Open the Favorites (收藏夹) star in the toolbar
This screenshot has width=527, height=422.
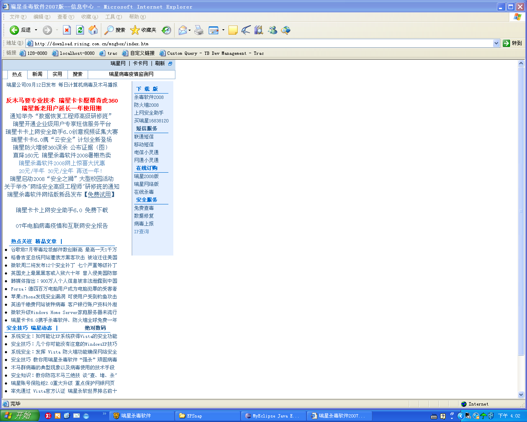(x=143, y=30)
